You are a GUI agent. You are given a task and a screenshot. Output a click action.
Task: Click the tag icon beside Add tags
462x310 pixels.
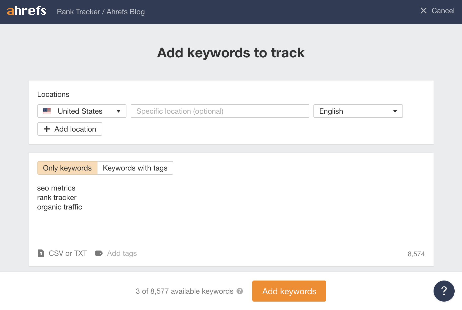(99, 253)
